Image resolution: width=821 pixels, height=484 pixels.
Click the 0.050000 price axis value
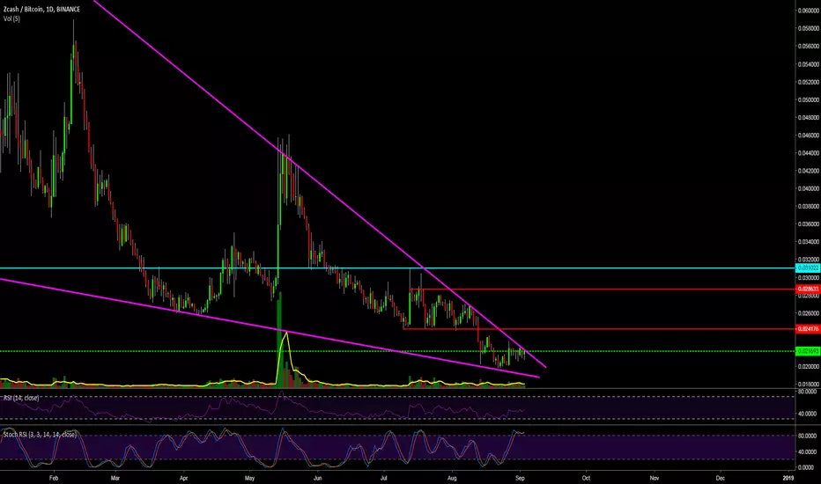(x=808, y=100)
